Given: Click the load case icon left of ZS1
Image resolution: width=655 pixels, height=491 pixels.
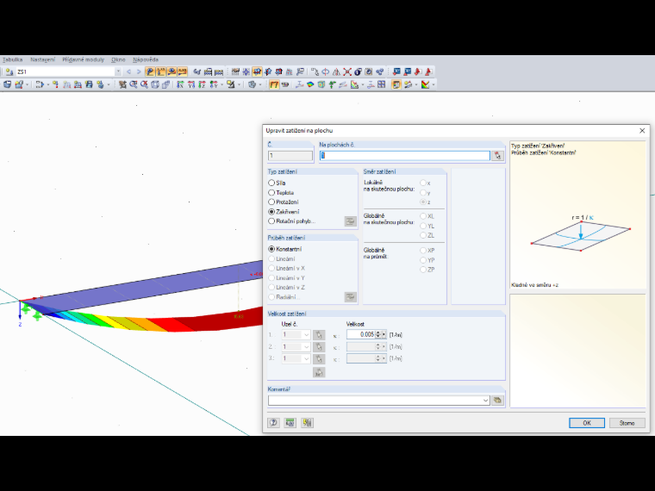Looking at the screenshot, I should (x=9, y=71).
